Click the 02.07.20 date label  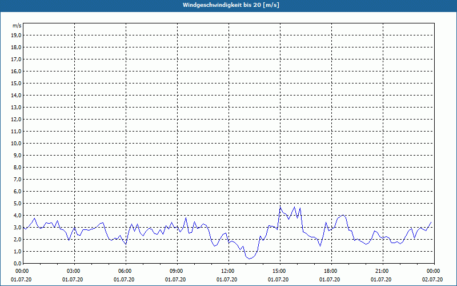tap(432, 280)
